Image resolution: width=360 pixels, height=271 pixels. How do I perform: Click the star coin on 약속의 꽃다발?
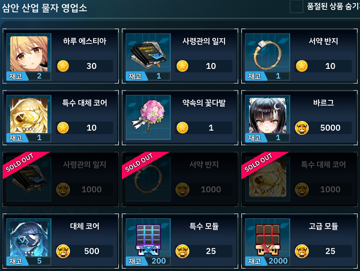(182, 128)
